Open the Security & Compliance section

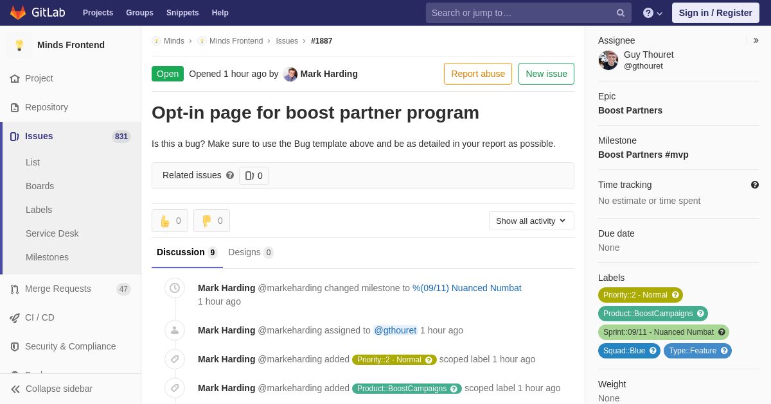coord(70,346)
